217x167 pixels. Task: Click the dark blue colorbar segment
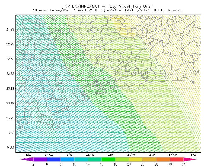[x=54, y=159]
